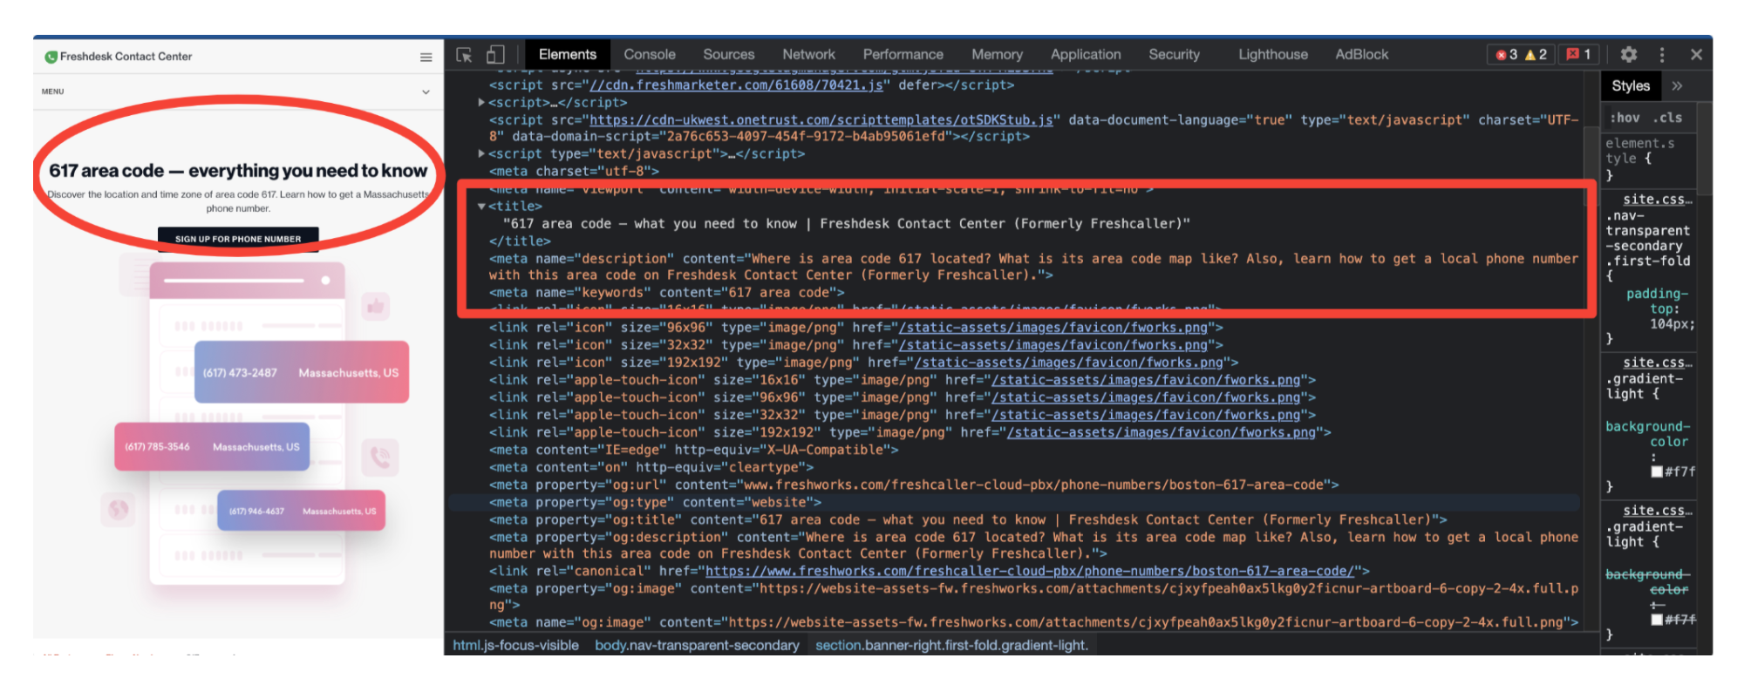Select the Styles sidebar tab
Viewport: 1751px width, 692px height.
click(x=1631, y=85)
